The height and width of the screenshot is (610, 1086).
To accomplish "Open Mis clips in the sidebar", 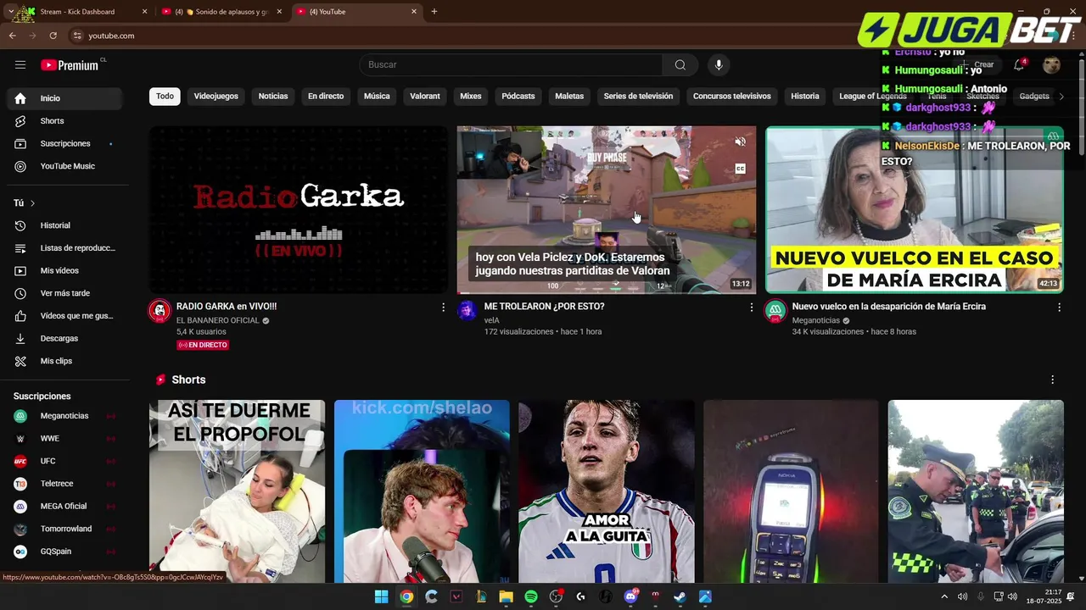I will 64,361.
